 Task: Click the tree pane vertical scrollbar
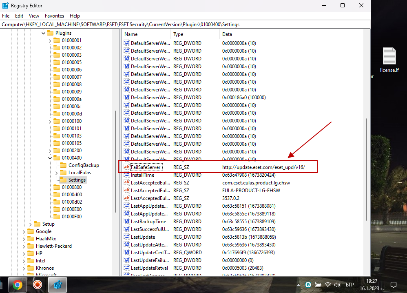[x=115, y=161]
